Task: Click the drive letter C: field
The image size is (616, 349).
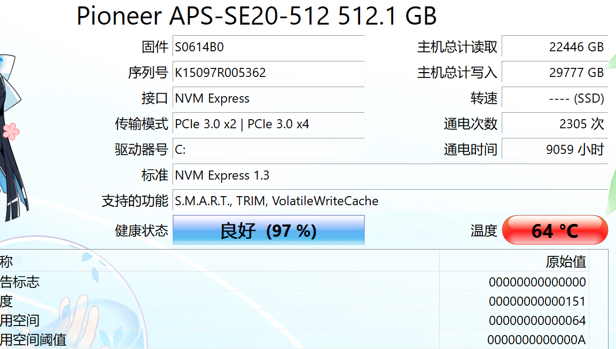Action: [x=267, y=149]
